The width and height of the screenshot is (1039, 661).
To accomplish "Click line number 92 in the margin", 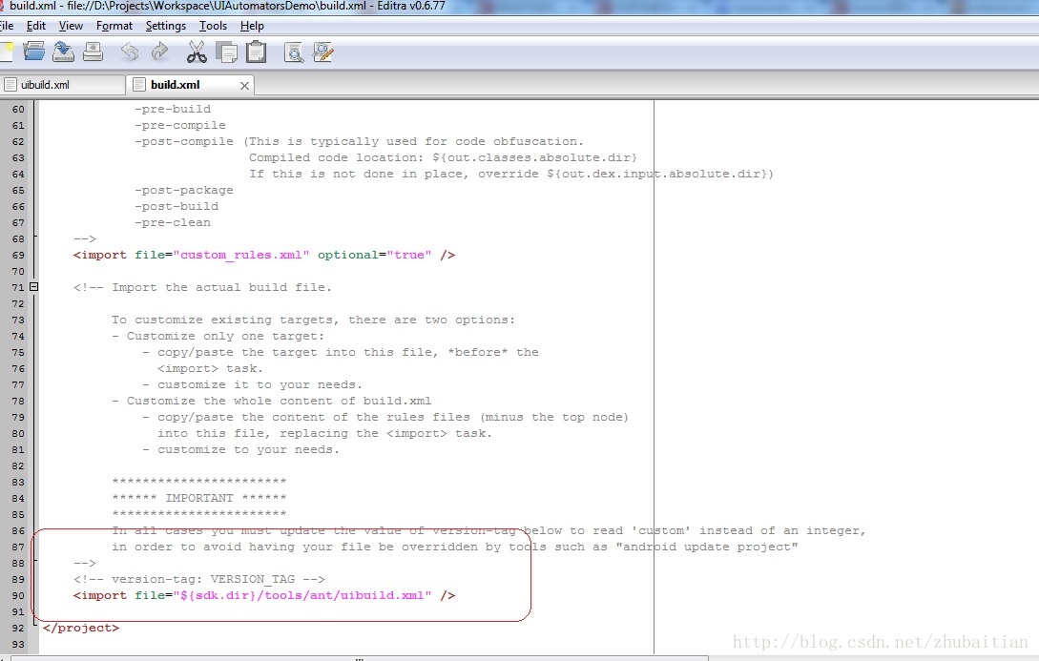I will point(18,628).
